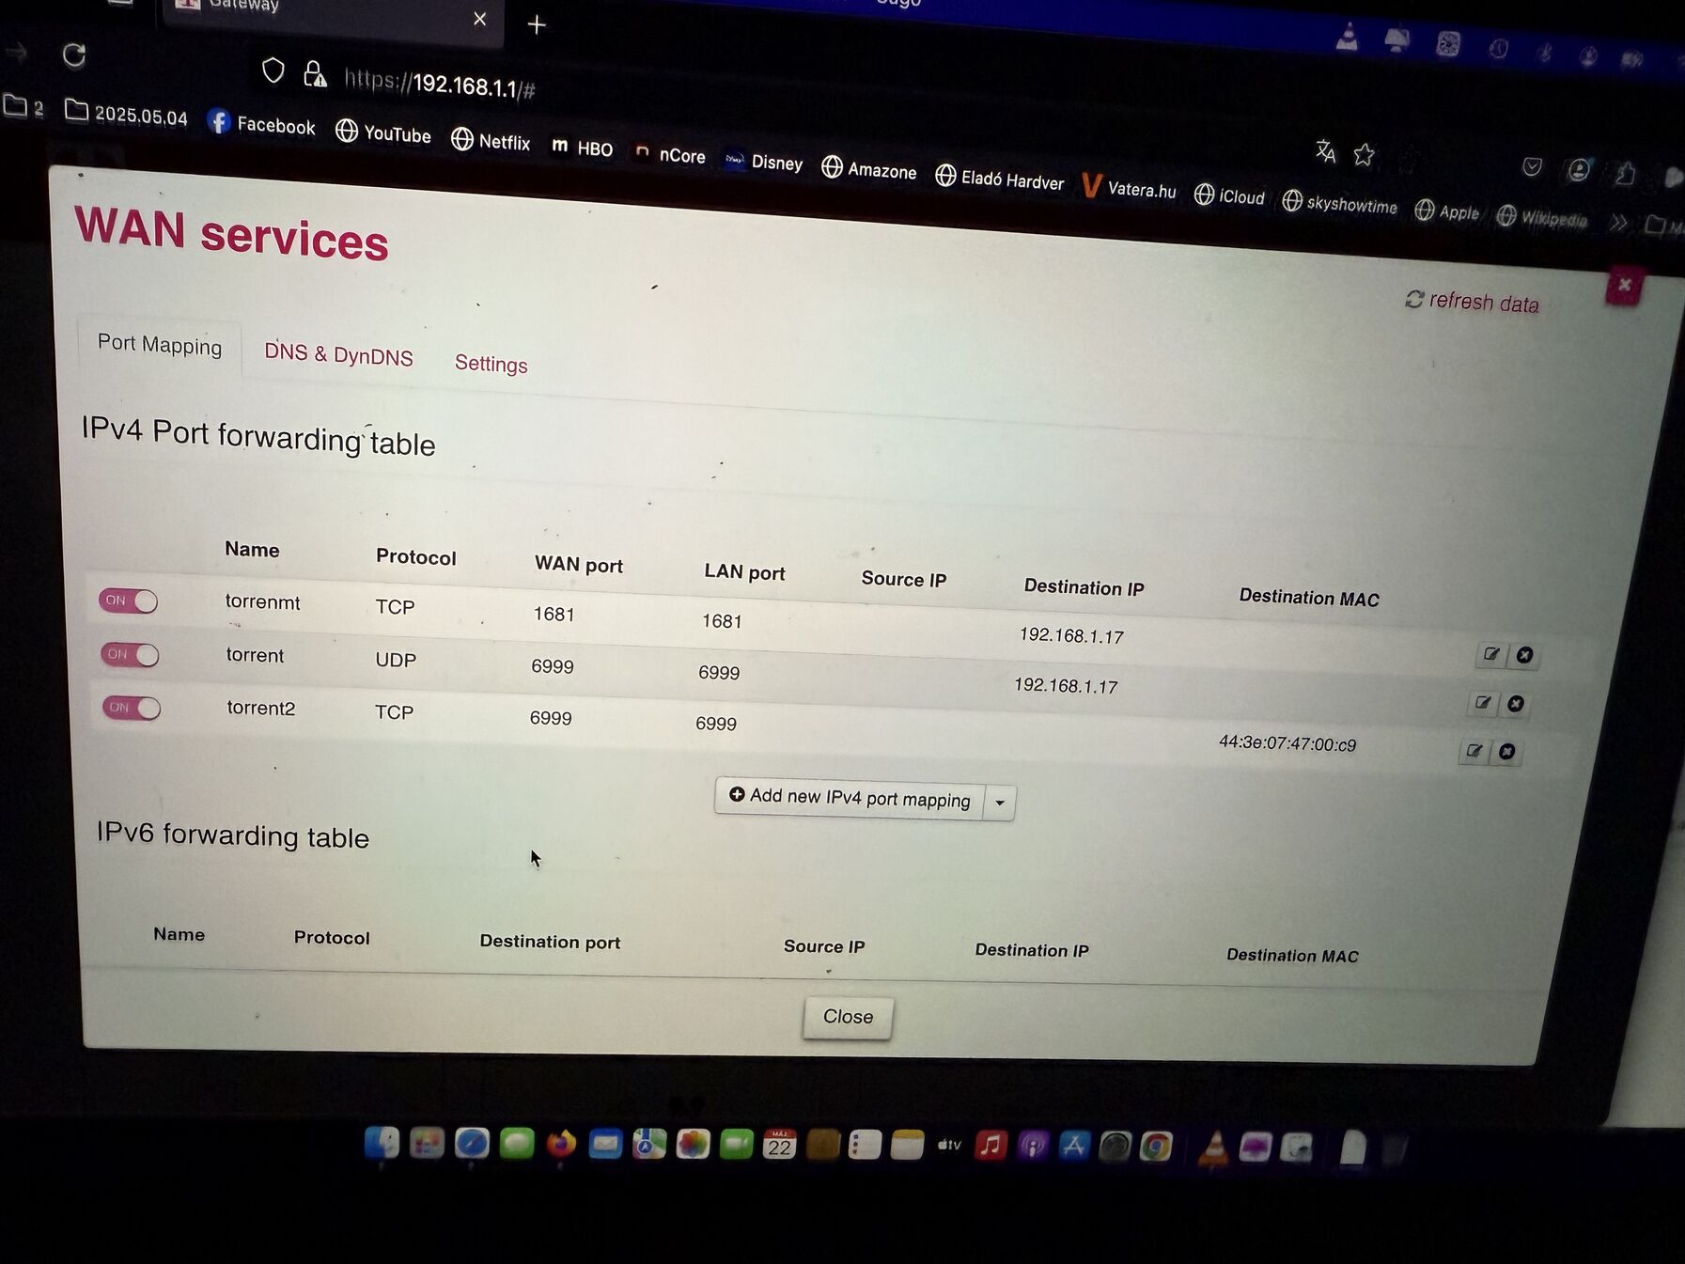1685x1264 pixels.
Task: Open FaceTime from the Dock
Action: pos(737,1144)
